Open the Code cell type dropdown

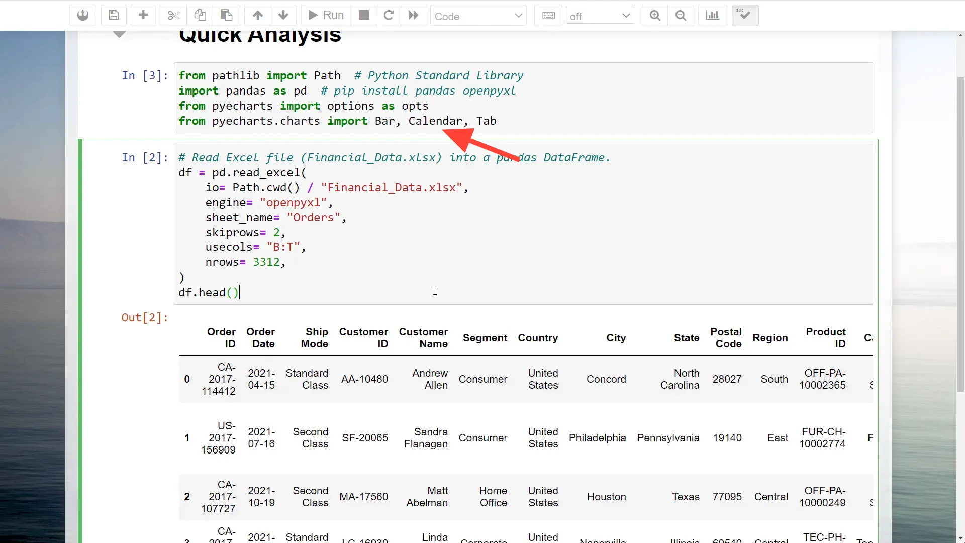point(478,16)
